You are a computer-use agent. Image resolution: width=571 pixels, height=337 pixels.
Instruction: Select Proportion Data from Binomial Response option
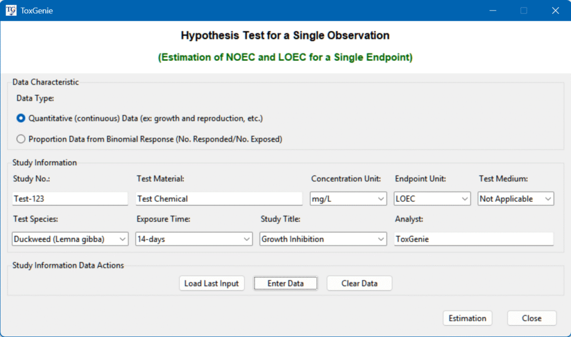(x=21, y=139)
